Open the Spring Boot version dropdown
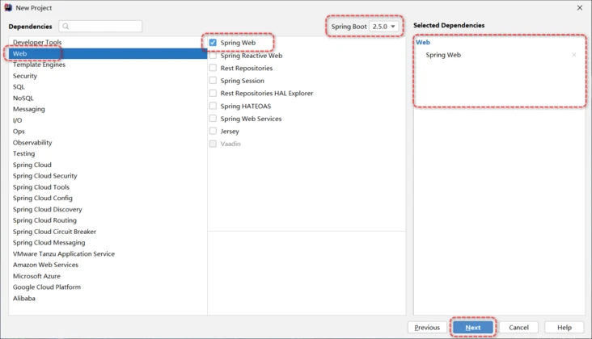This screenshot has width=592, height=339. coord(384,27)
